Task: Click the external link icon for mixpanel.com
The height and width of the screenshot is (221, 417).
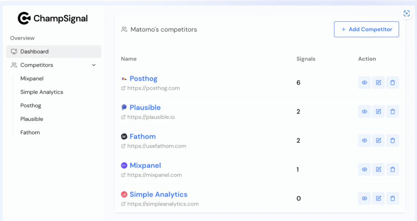Action: click(x=123, y=175)
